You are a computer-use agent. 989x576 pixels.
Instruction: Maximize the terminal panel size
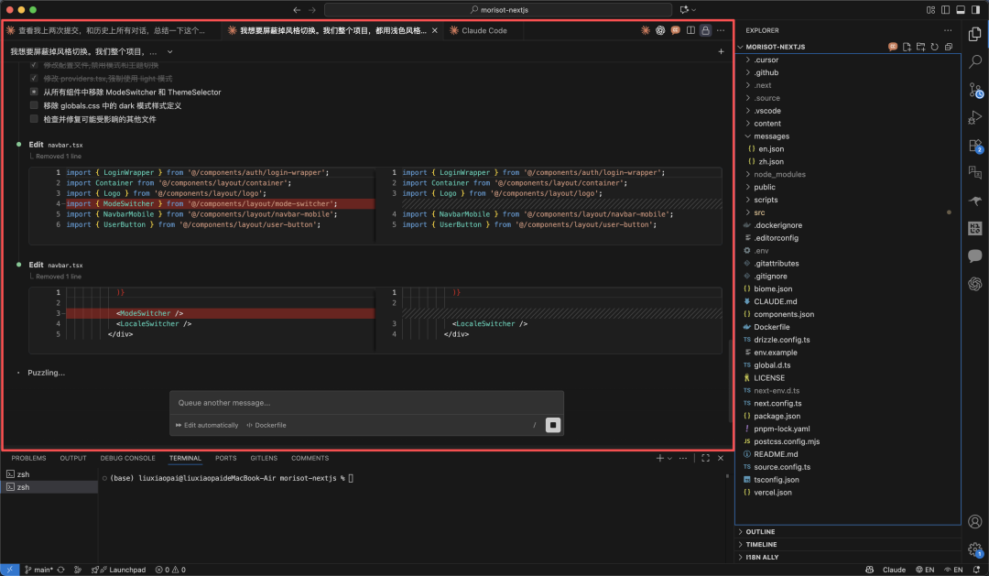click(x=705, y=458)
